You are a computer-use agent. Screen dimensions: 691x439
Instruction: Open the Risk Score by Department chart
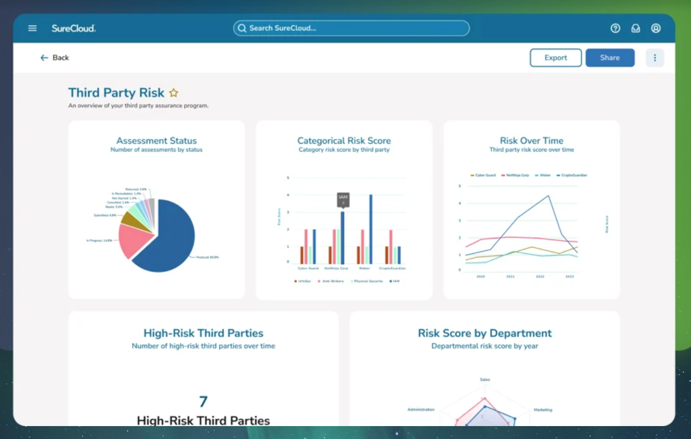click(484, 333)
